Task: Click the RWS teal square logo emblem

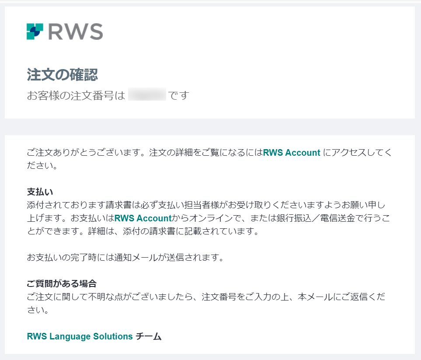Action: (35, 31)
